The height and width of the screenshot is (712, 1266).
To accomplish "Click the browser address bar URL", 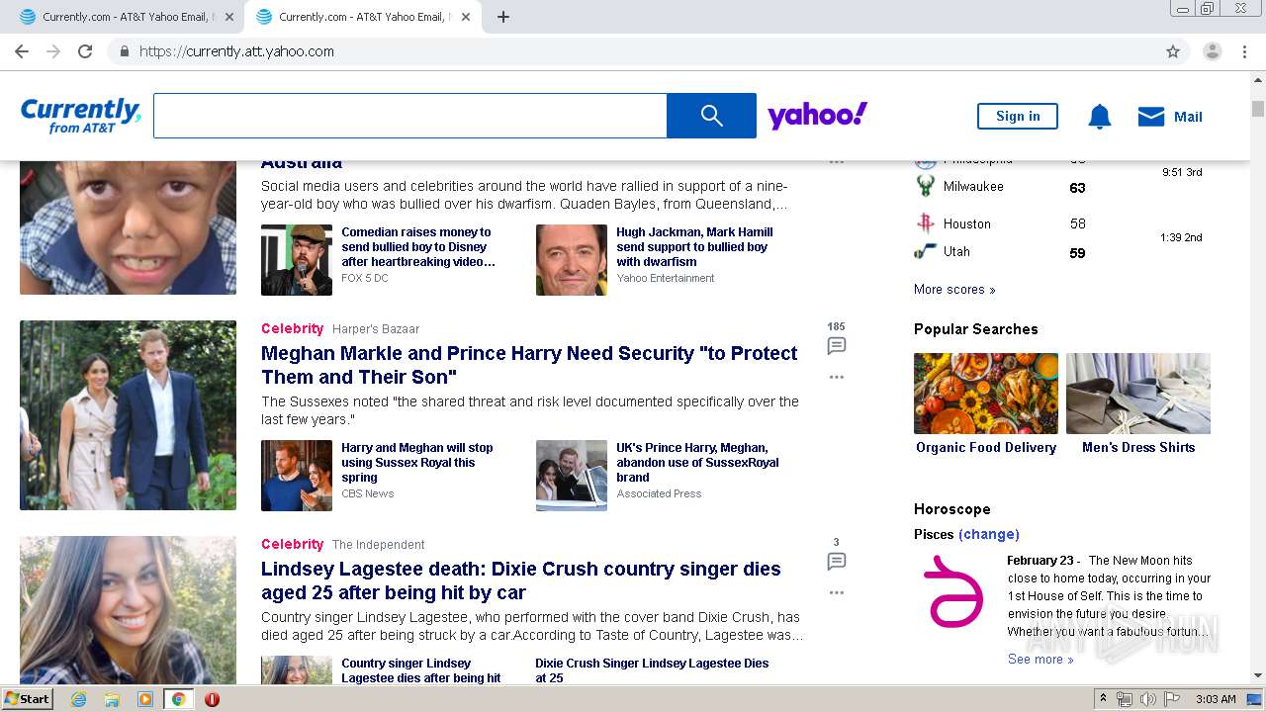I will pyautogui.click(x=236, y=51).
